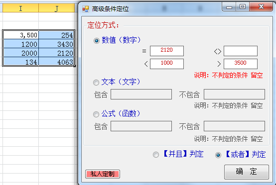
Task: Focus the greater-than field containing 3500
Action: (x=241, y=64)
